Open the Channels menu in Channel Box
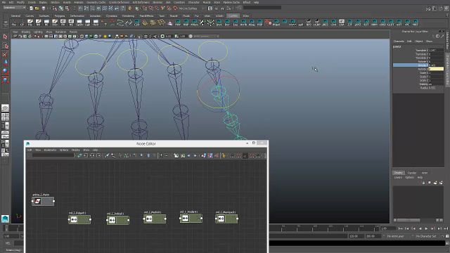Viewport: 450px width, 253px height. pyautogui.click(x=399, y=41)
